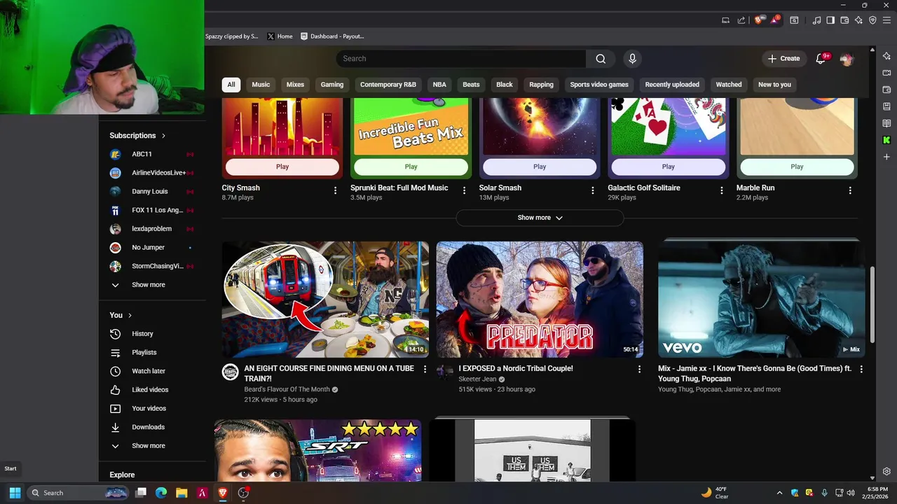Image resolution: width=897 pixels, height=504 pixels.
Task: Open the No Jumper subscription
Action: [x=150, y=248]
